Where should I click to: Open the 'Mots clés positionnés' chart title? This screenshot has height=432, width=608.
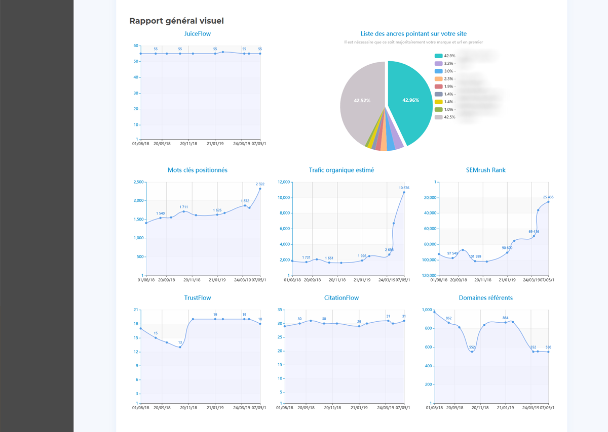[198, 170]
